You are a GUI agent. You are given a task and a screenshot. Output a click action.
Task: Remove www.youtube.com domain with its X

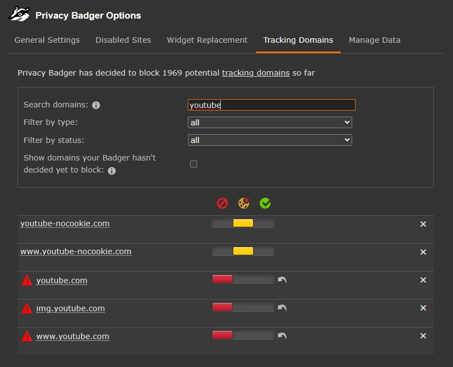coord(423,336)
